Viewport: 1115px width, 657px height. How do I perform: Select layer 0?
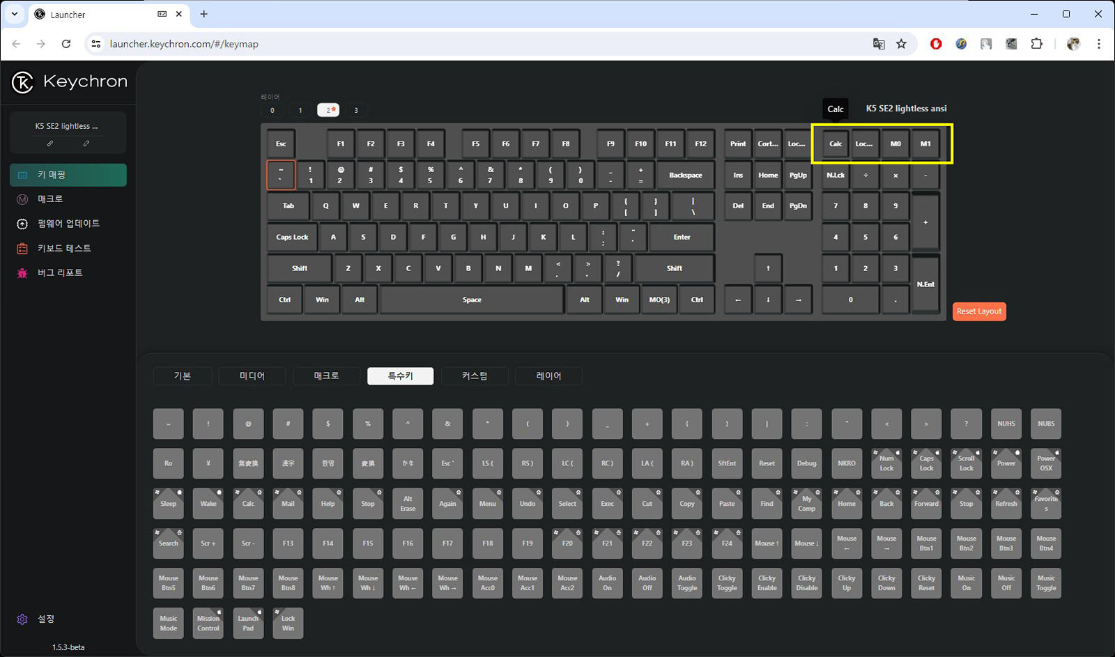(272, 110)
